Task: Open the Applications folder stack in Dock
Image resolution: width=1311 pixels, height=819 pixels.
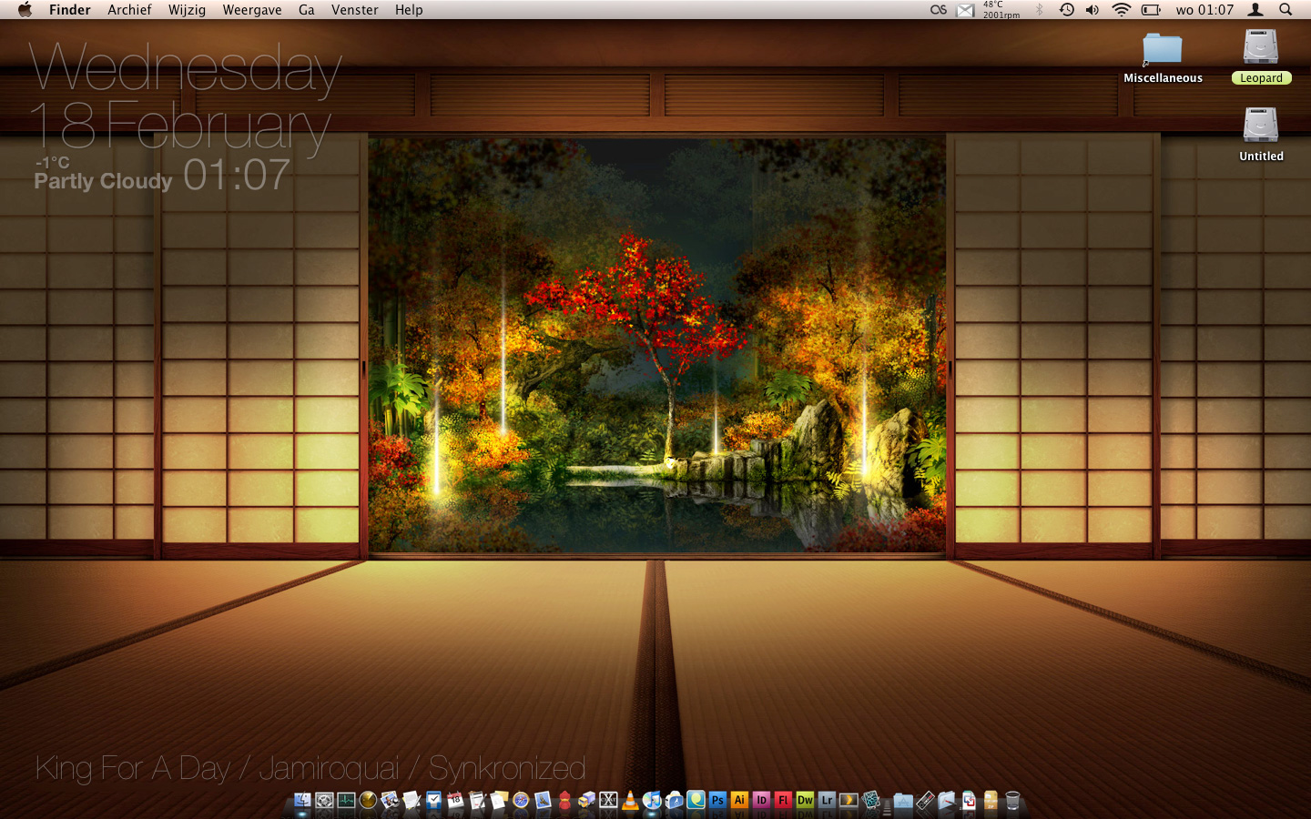Action: pos(903,801)
